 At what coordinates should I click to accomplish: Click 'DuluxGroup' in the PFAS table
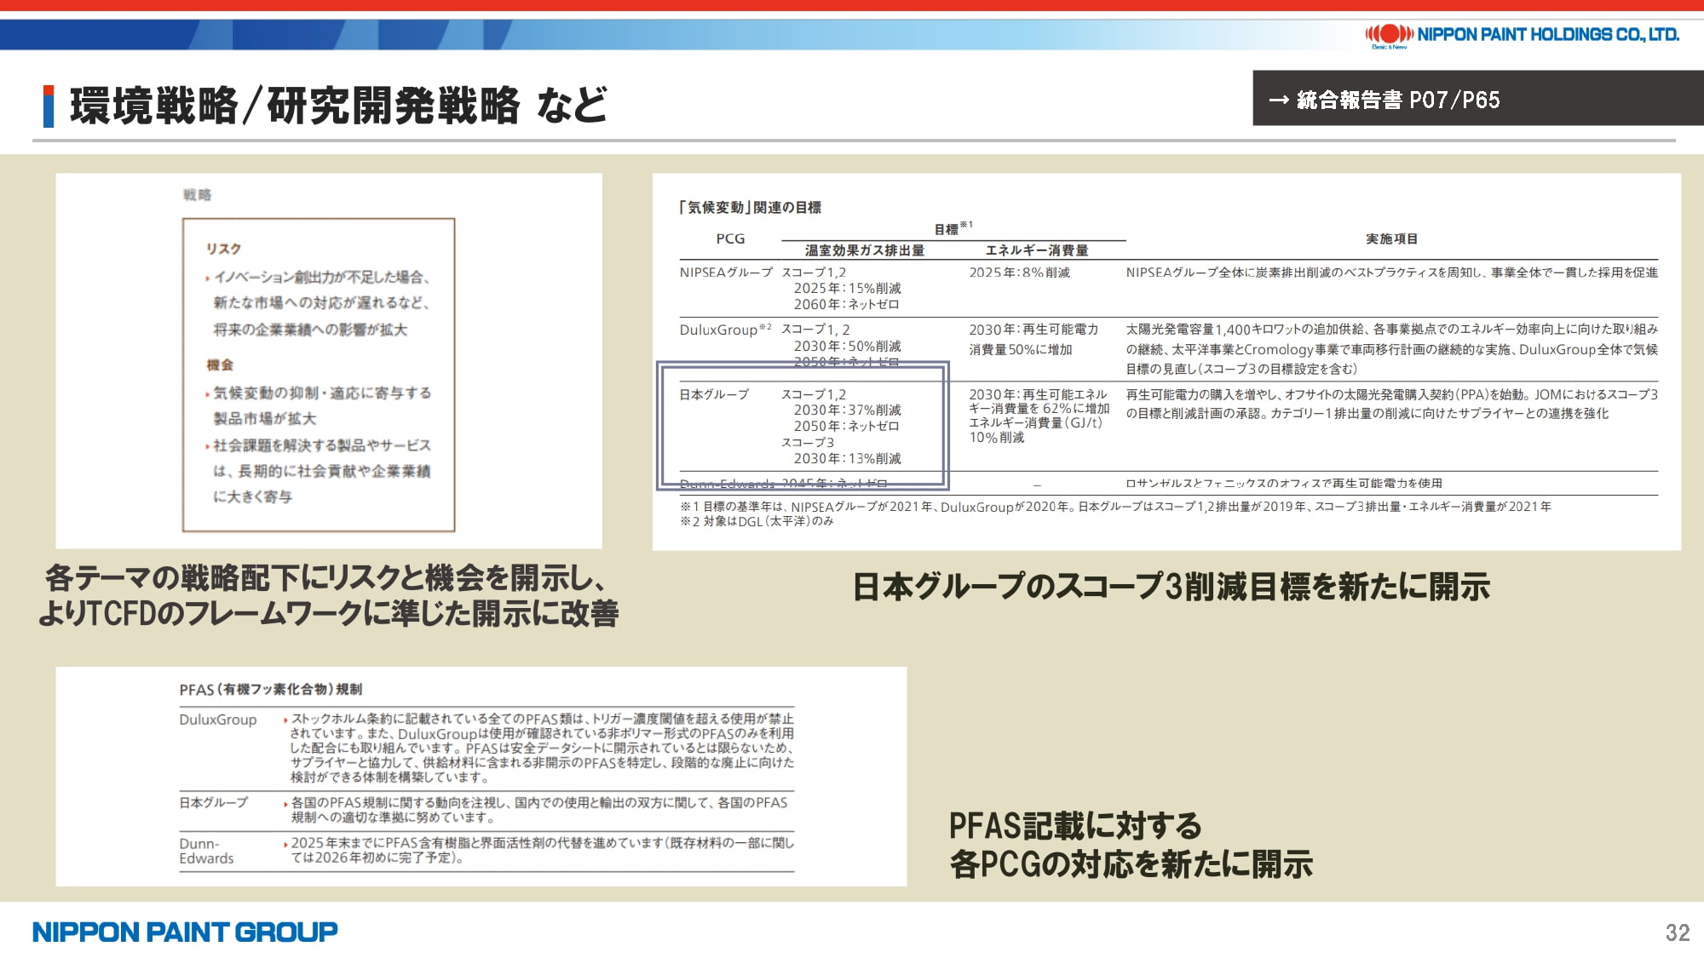218,720
